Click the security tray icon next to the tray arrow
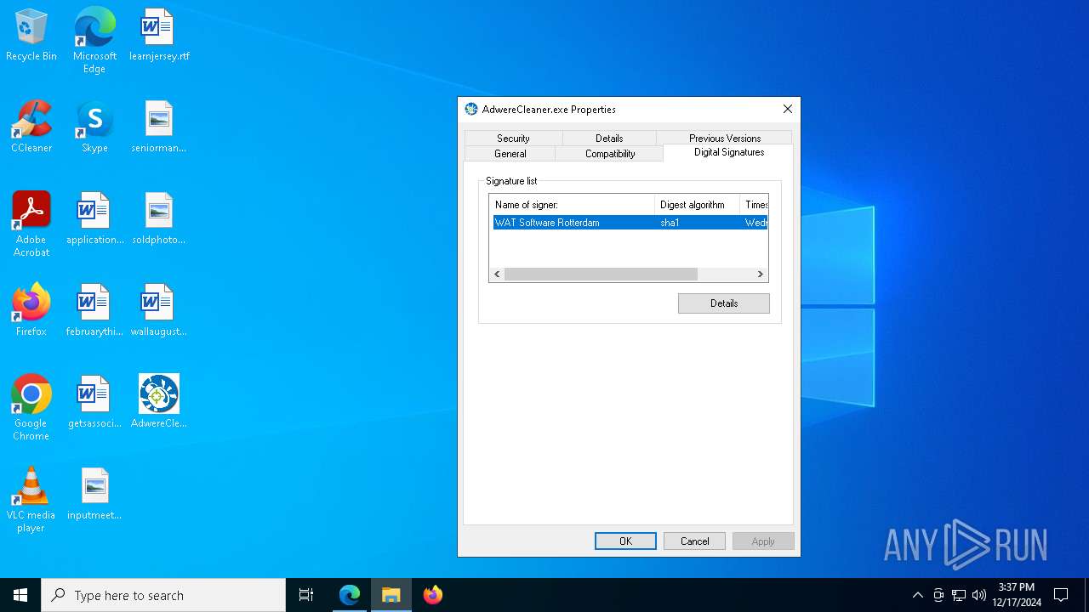Screen dimensions: 1089x612 tap(938, 595)
